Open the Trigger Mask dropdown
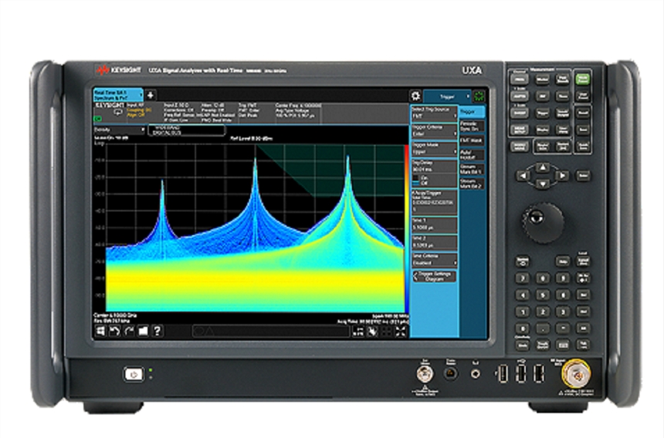 432,150
